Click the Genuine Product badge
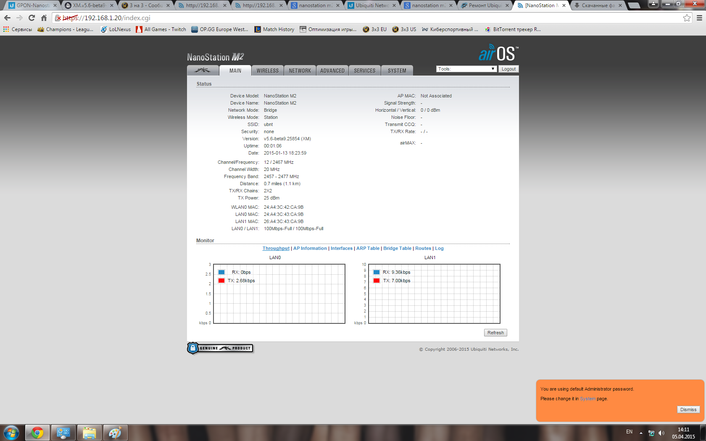The width and height of the screenshot is (706, 441). [x=220, y=348]
